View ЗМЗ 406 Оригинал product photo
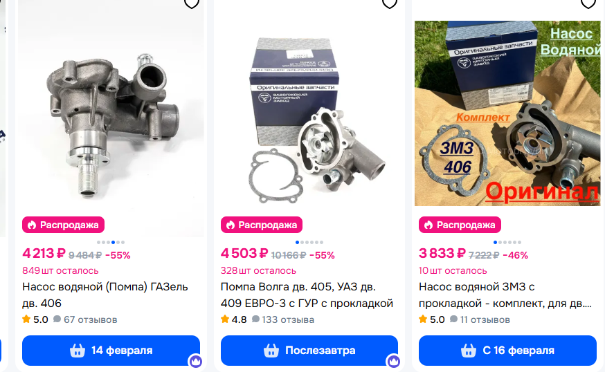 pos(507,113)
